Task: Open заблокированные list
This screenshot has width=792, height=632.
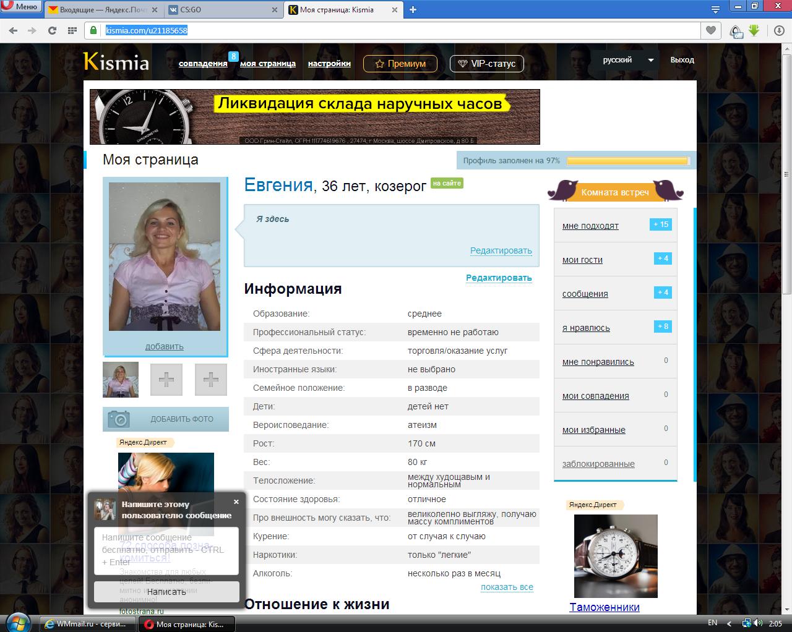Action: click(598, 464)
